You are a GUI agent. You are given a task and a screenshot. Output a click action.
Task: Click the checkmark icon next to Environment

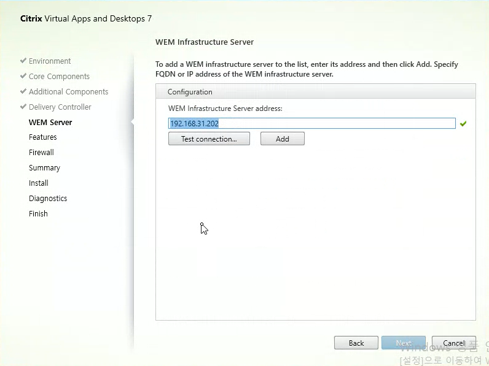point(23,60)
